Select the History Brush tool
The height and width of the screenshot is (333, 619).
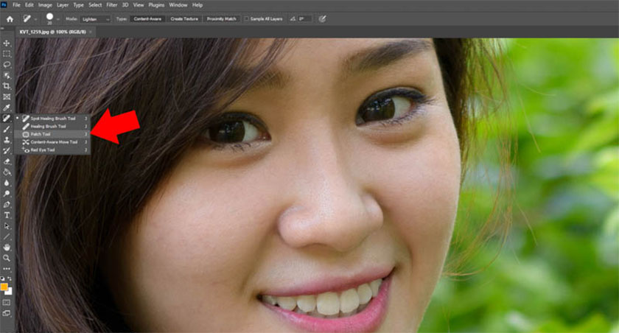[x=7, y=150]
